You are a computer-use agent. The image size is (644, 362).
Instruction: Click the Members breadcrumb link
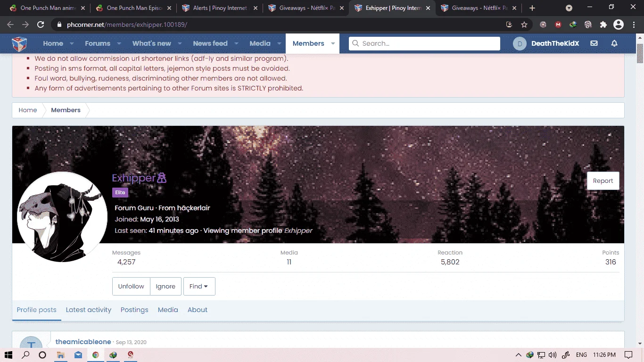coord(66,110)
